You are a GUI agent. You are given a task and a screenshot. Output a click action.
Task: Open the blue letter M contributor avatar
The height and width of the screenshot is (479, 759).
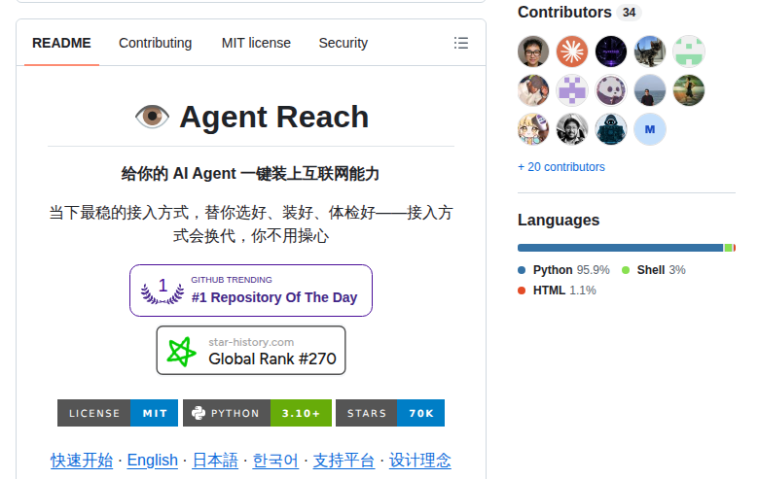coord(650,129)
